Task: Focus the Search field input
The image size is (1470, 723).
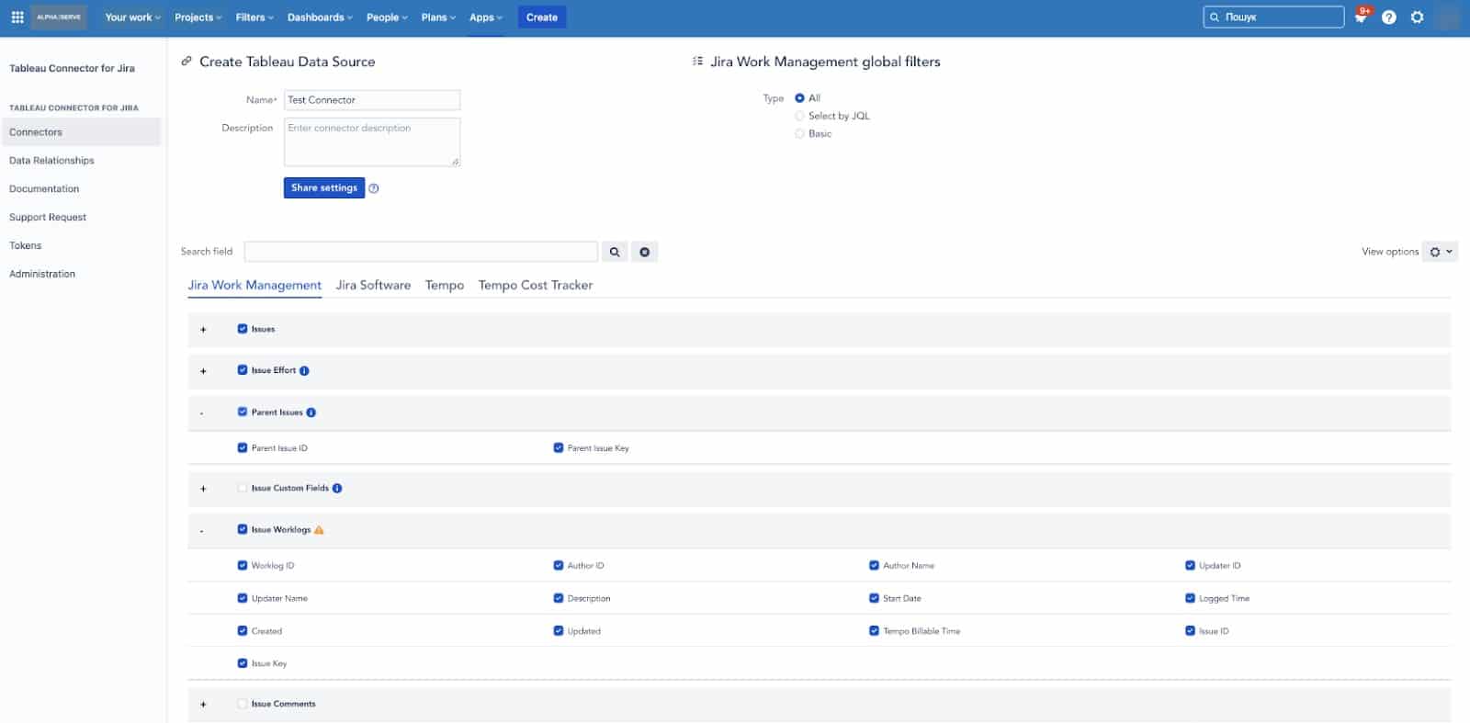Action: tap(421, 252)
